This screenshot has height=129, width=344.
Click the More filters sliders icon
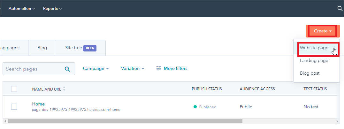click(x=158, y=68)
